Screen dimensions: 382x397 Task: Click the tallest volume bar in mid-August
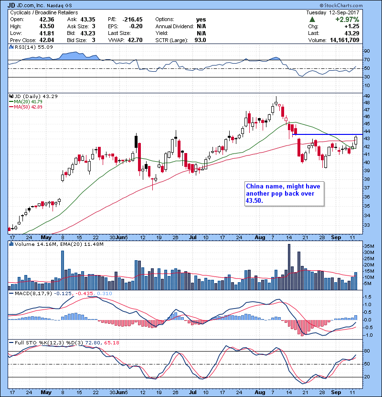(x=289, y=267)
